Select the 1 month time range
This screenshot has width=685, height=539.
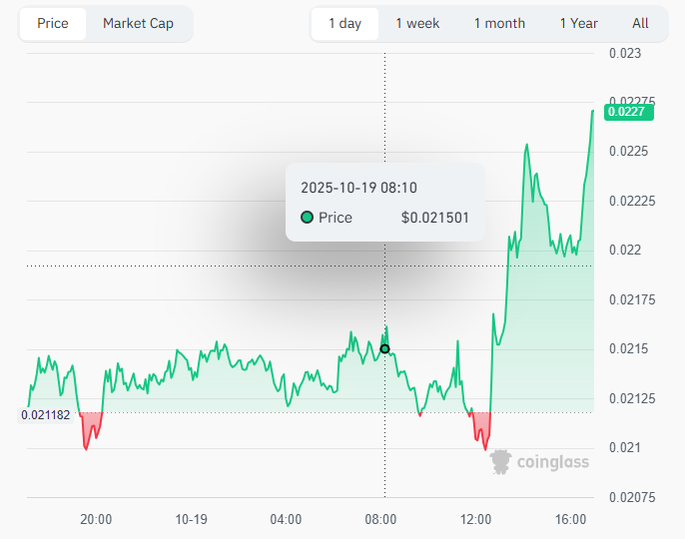pyautogui.click(x=499, y=23)
